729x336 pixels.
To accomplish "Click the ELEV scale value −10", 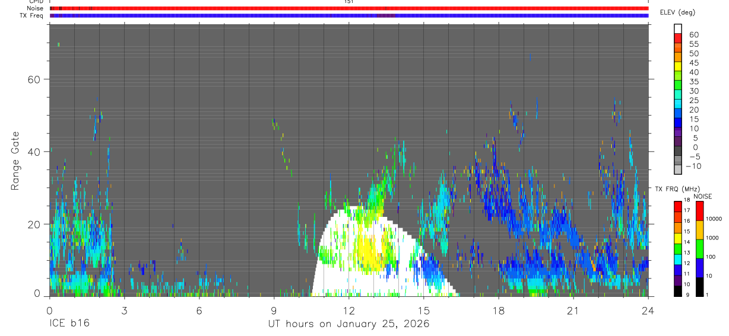I will (693, 166).
